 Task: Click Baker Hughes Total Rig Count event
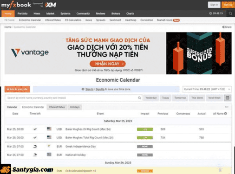point(89,138)
